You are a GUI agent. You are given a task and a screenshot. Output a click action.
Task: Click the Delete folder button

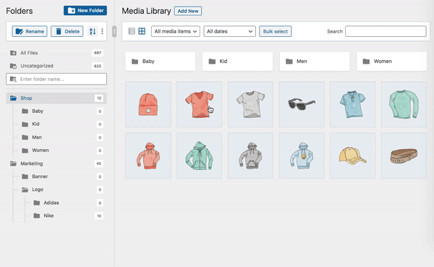[x=67, y=31]
